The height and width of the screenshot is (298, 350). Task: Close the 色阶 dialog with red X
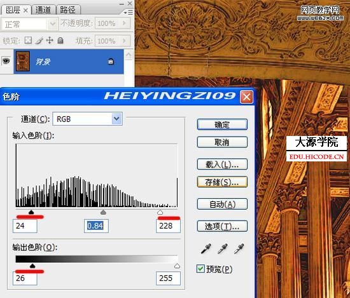(x=246, y=97)
